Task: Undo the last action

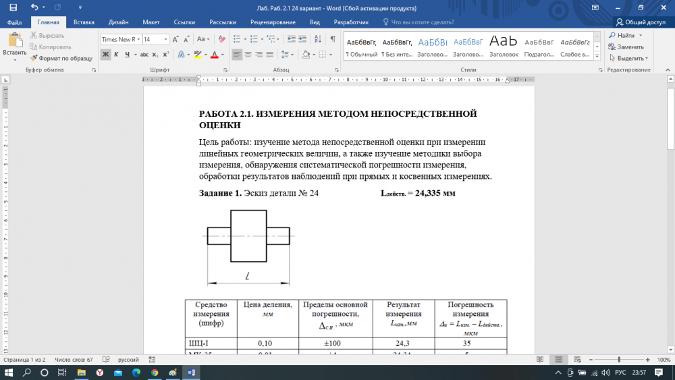Action: [x=34, y=7]
